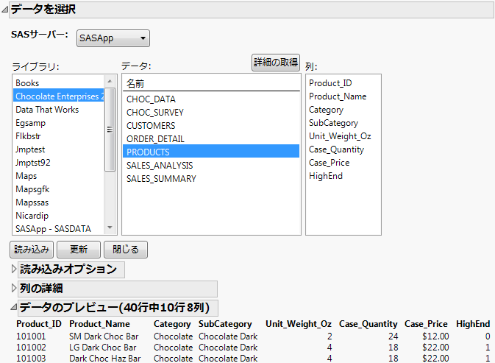Viewport: 495px width, 363px height.
Task: Click the 名前 column header
Action: point(136,83)
